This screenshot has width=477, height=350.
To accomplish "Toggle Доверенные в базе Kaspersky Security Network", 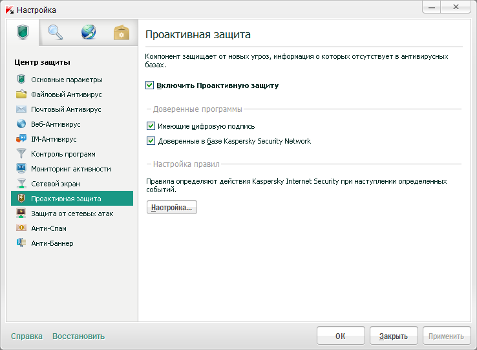I will point(151,141).
